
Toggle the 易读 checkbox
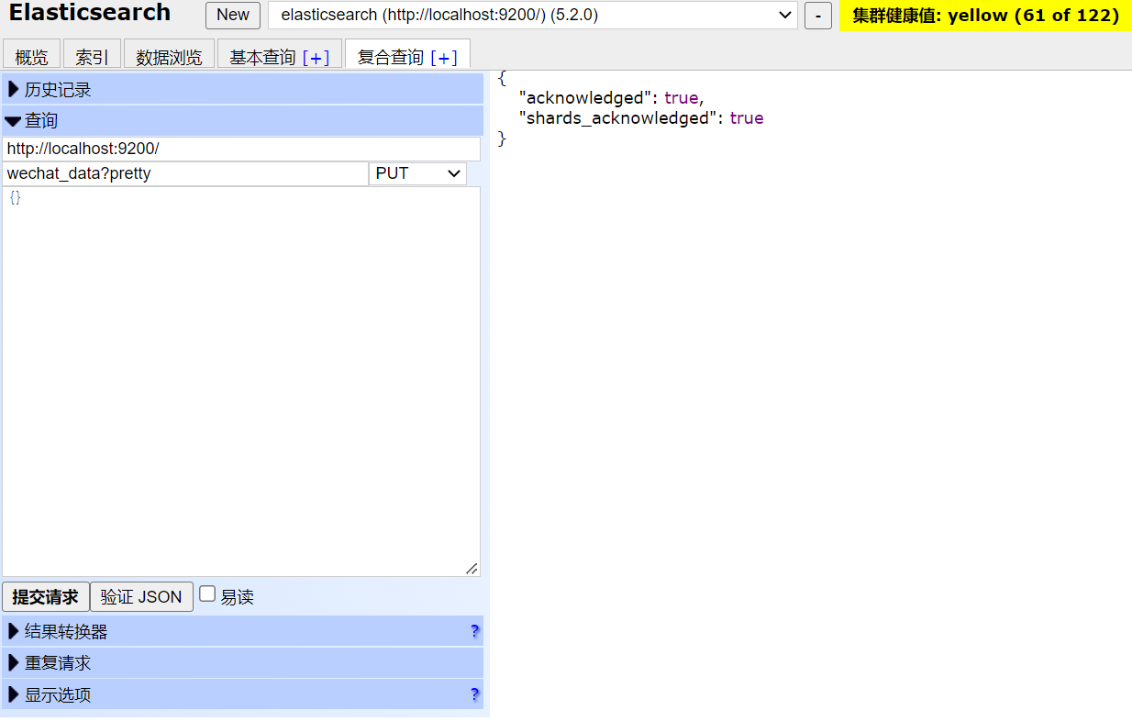[x=208, y=594]
